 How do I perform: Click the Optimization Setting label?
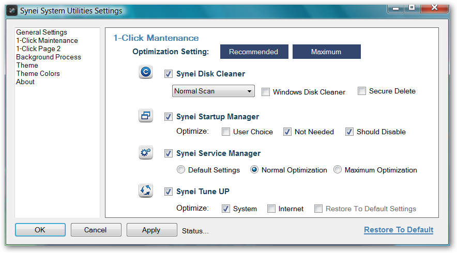pos(171,52)
